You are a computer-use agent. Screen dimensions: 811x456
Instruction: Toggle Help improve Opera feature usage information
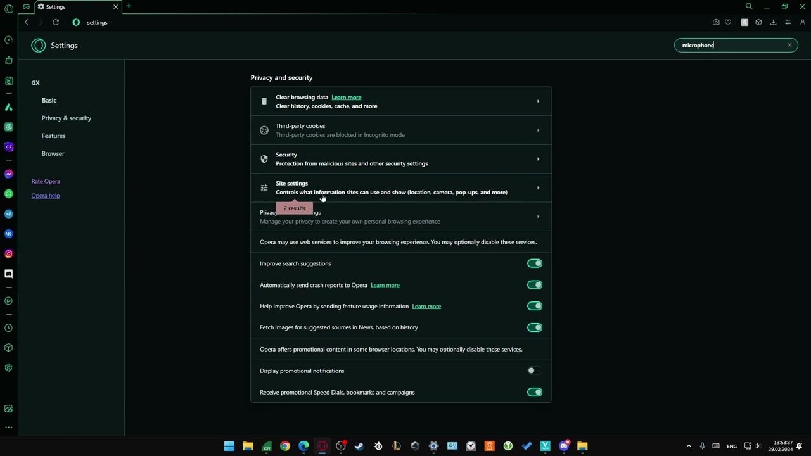pos(535,306)
